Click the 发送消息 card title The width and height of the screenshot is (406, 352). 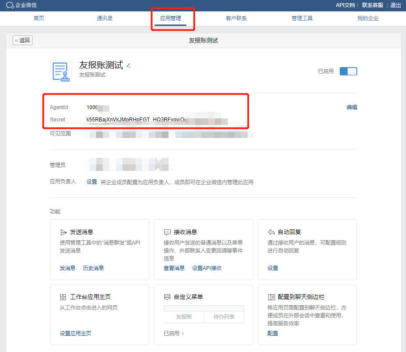pos(82,232)
